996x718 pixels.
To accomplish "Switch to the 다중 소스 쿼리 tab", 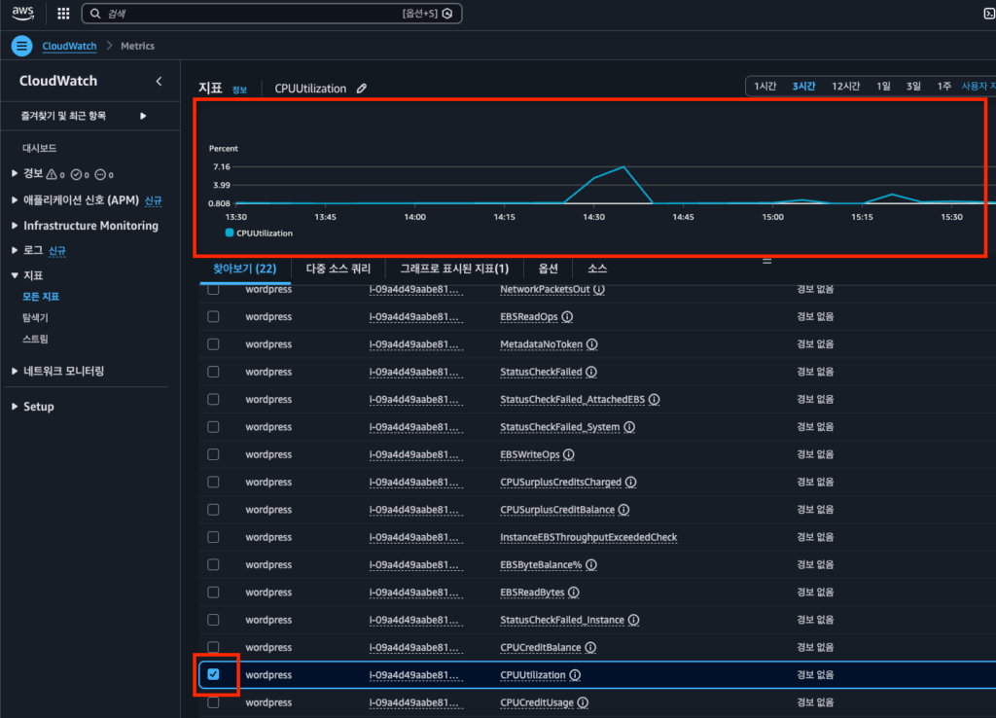I will click(338, 269).
